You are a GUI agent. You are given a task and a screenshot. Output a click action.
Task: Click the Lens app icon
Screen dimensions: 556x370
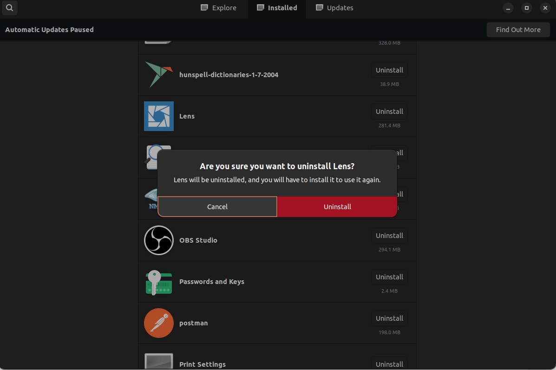point(159,116)
